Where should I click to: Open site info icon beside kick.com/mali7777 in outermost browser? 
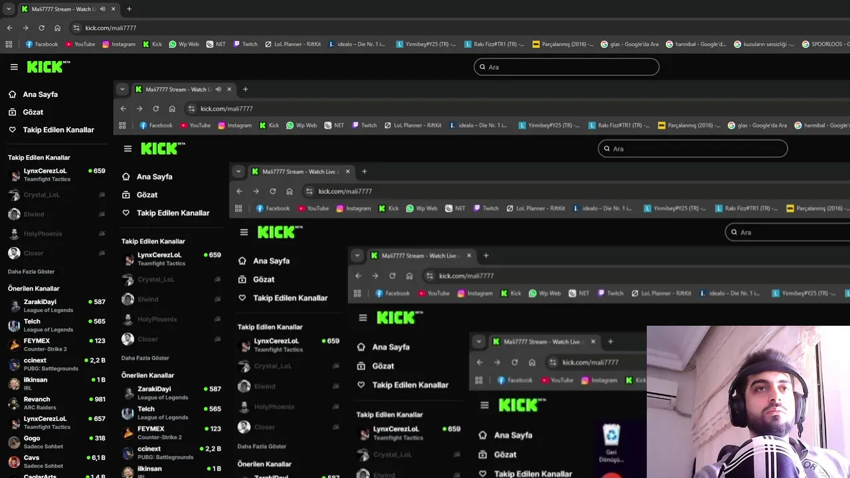(76, 28)
